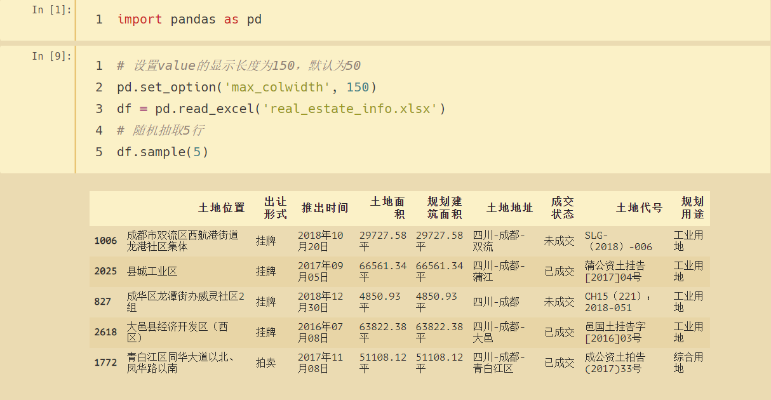Click land code '邑国土挂告字[2016]03号'

[x=615, y=332]
